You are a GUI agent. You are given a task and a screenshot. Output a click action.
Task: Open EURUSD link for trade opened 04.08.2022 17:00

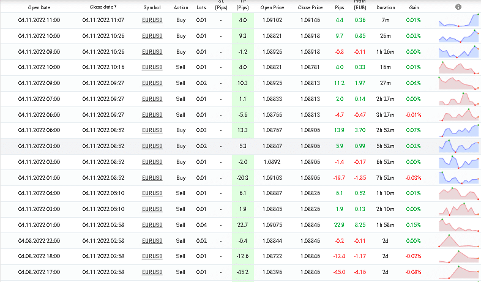click(152, 272)
